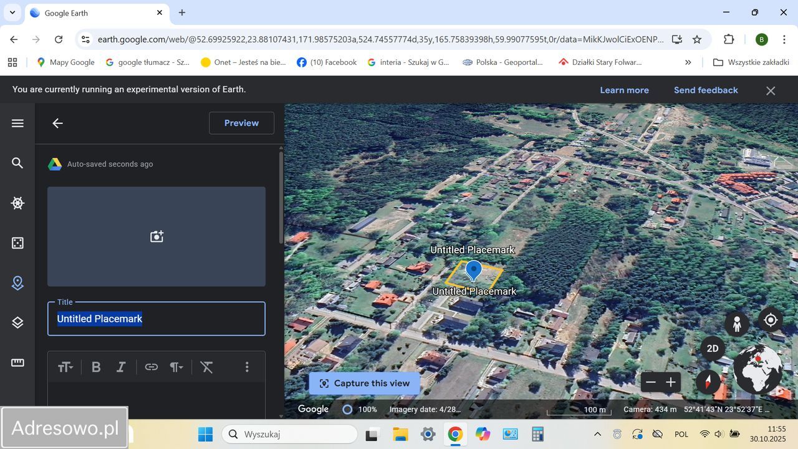This screenshot has height=449, width=798.
Task: Open Calculator from the taskbar
Action: click(x=537, y=434)
